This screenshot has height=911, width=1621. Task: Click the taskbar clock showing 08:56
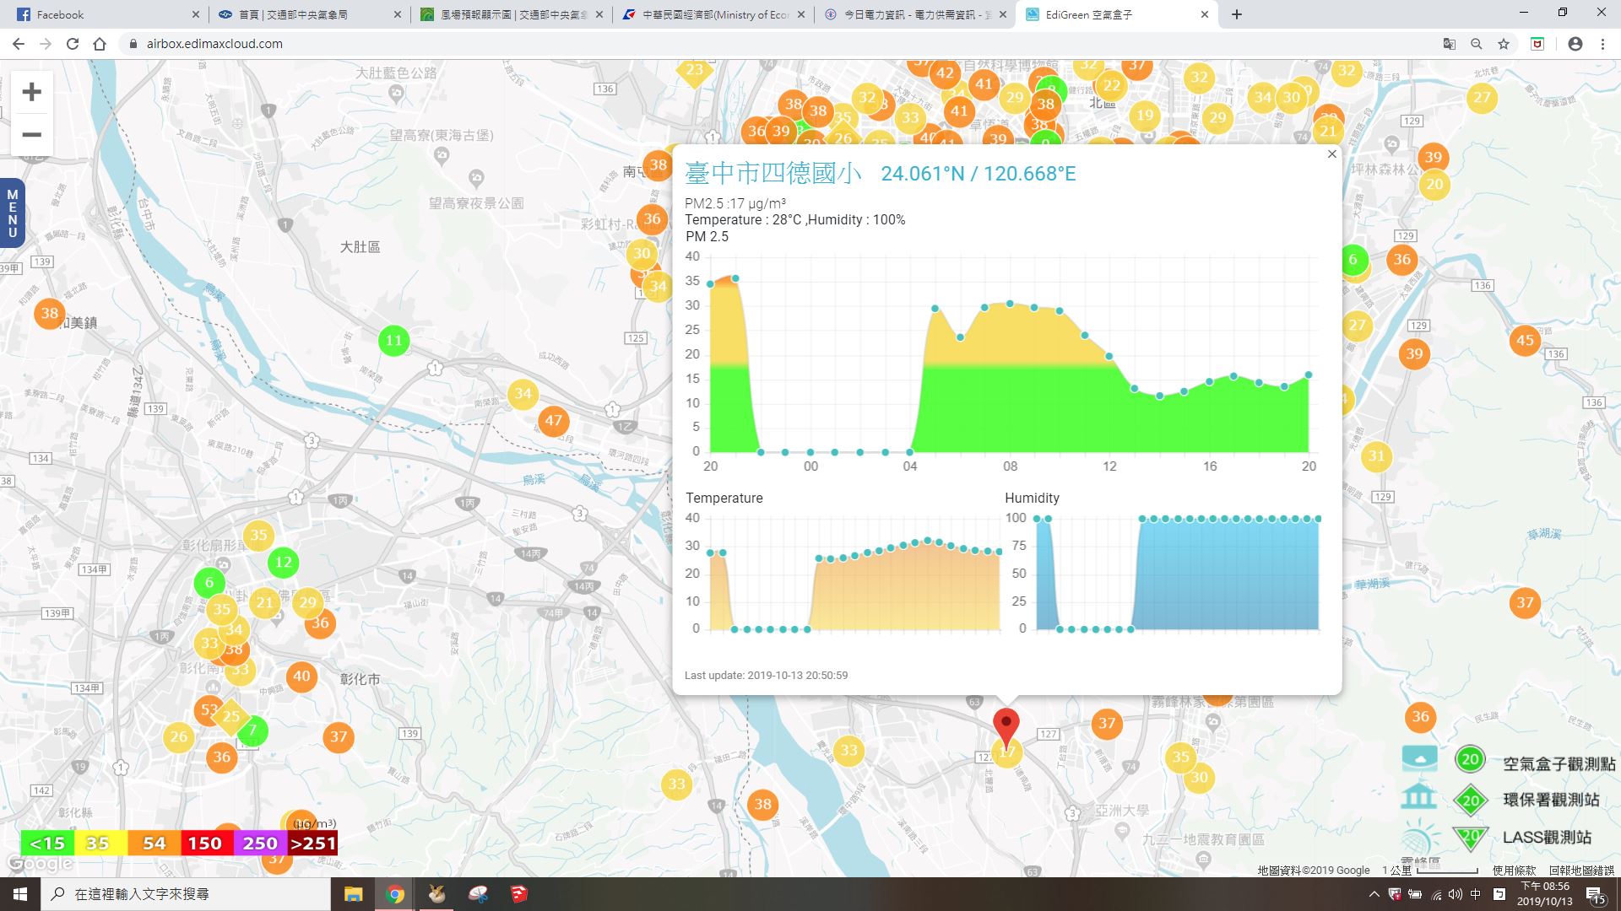1545,894
